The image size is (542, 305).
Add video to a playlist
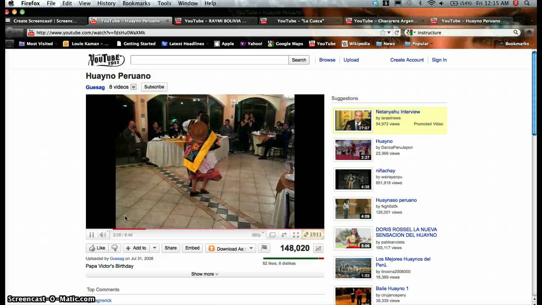coord(136,248)
